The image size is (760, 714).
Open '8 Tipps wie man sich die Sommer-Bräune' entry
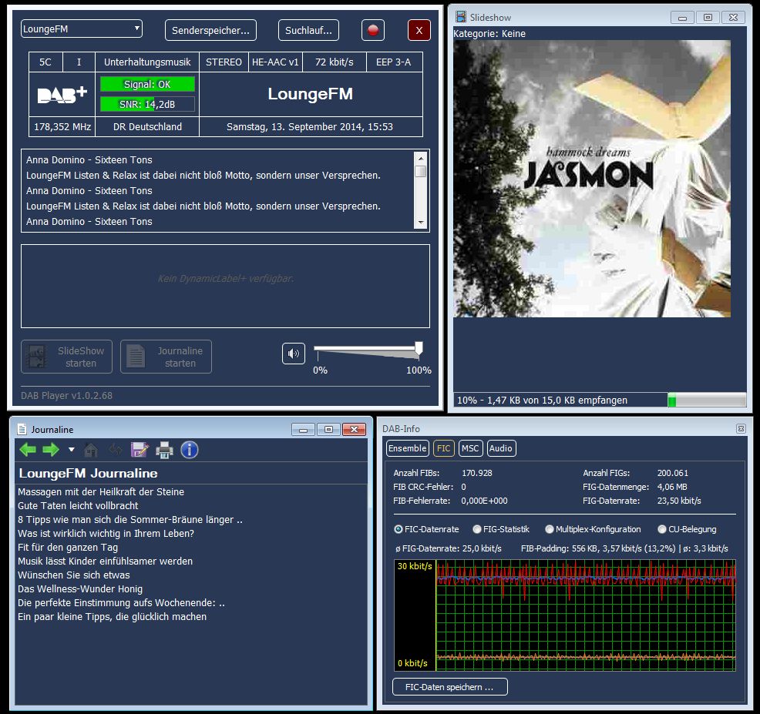pyautogui.click(x=130, y=520)
